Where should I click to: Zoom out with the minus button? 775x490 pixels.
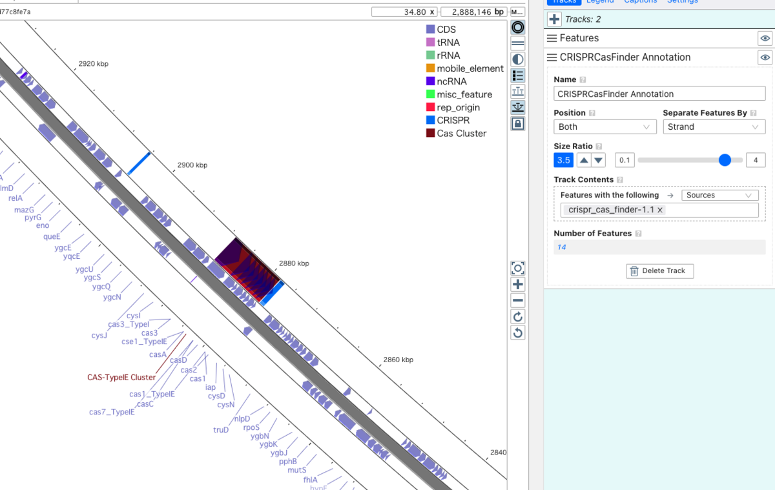click(x=517, y=300)
